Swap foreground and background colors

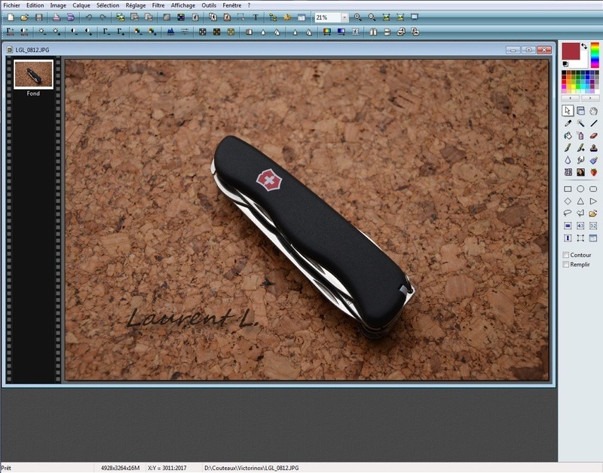pos(584,46)
